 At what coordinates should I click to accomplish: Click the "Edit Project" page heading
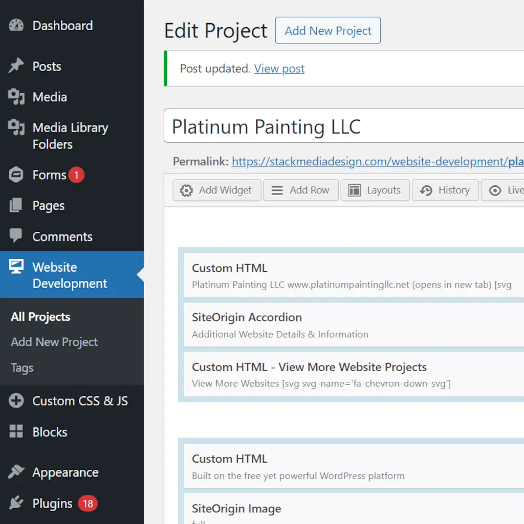(215, 31)
